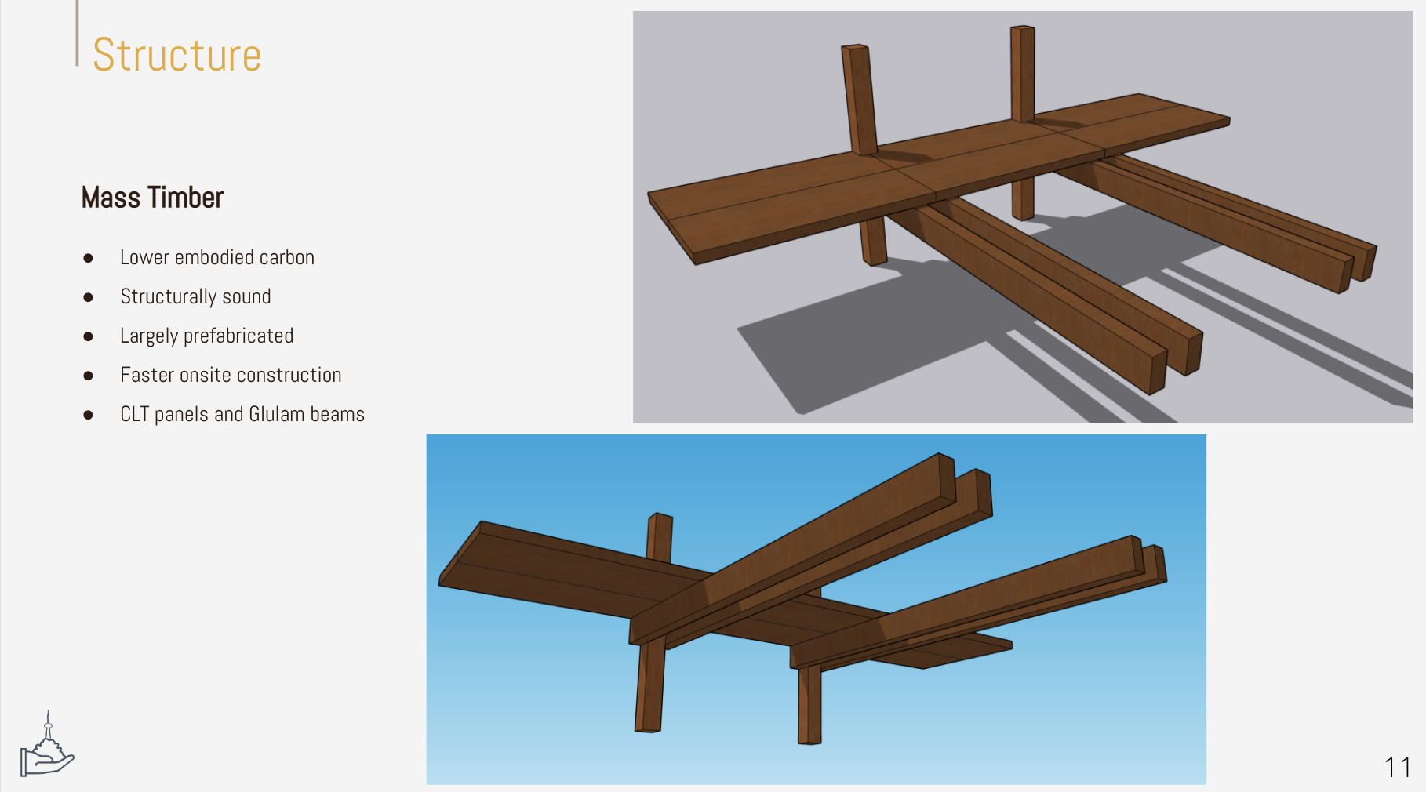
Task: Select the timber model image with gray background
Action: [1023, 217]
